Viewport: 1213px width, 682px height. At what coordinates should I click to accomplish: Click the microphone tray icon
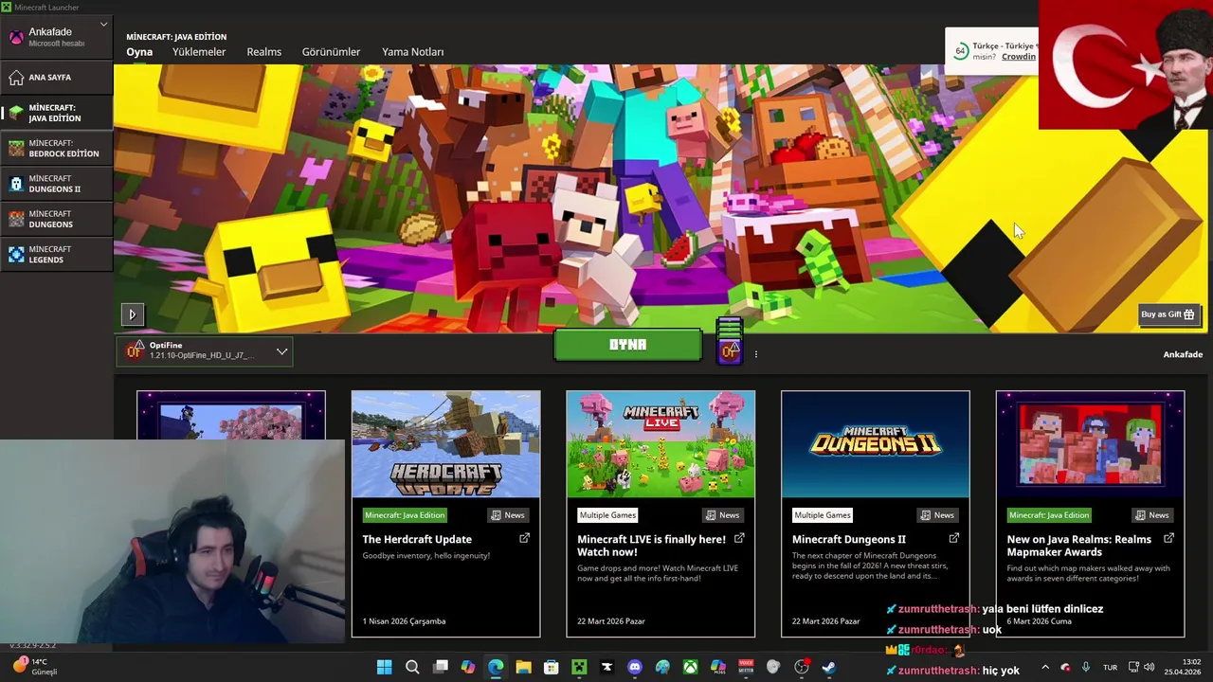coord(1086,667)
